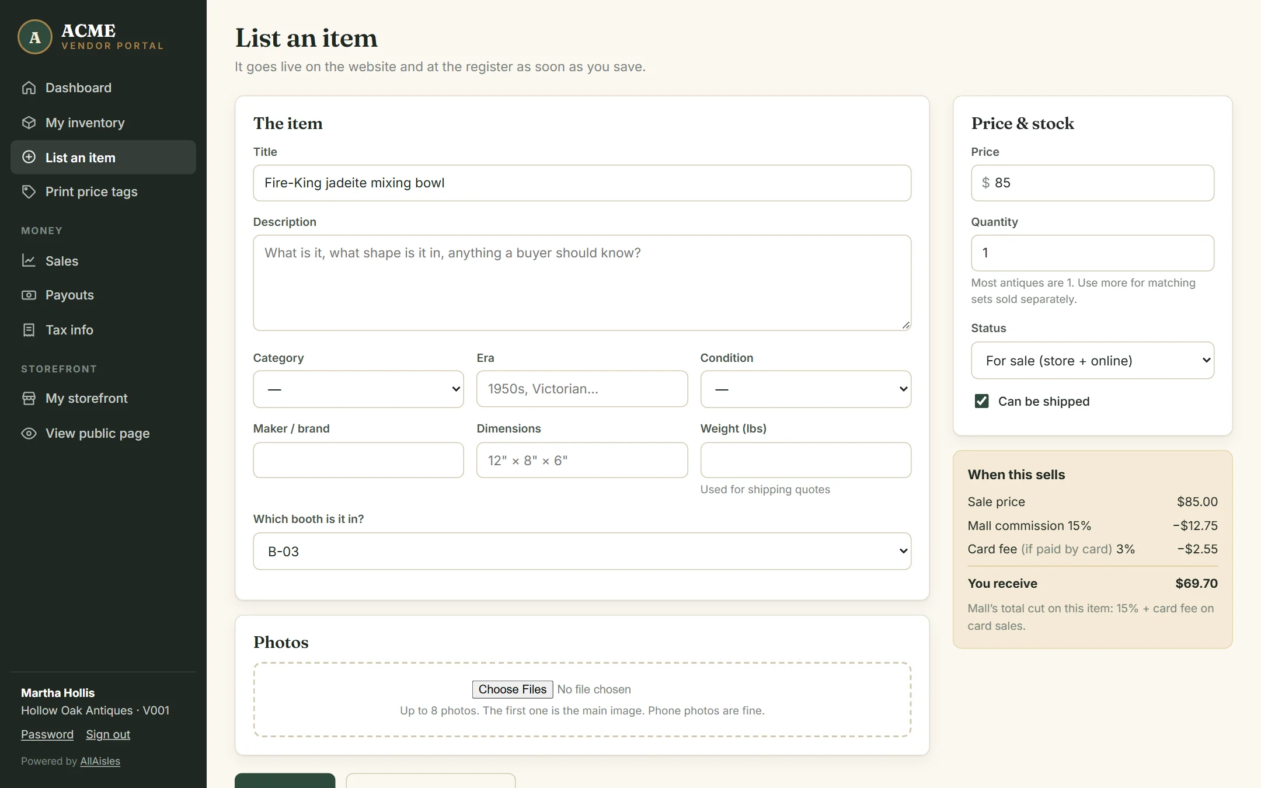Viewport: 1261px width, 788px height.
Task: Click the Quantity input field
Action: [x=1092, y=253]
